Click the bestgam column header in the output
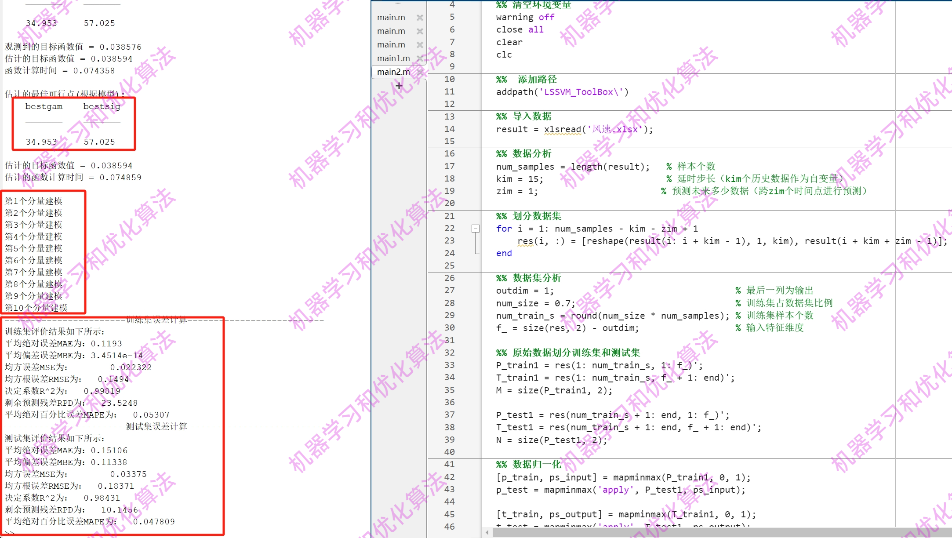The image size is (952, 538). (x=44, y=106)
